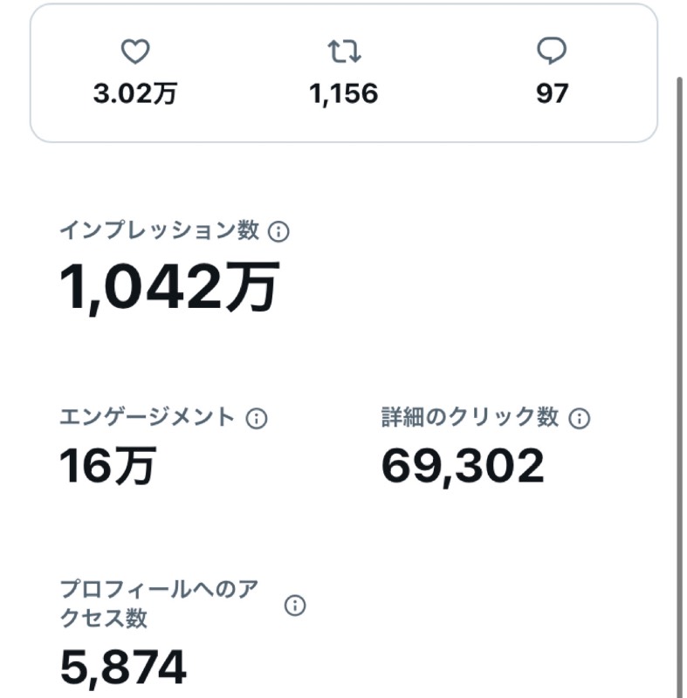Click the 詳細のクリック数 label

point(470,418)
